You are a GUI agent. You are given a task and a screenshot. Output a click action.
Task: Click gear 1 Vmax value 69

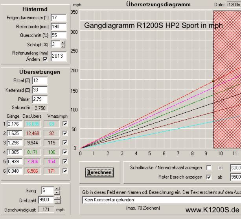coord(52,124)
